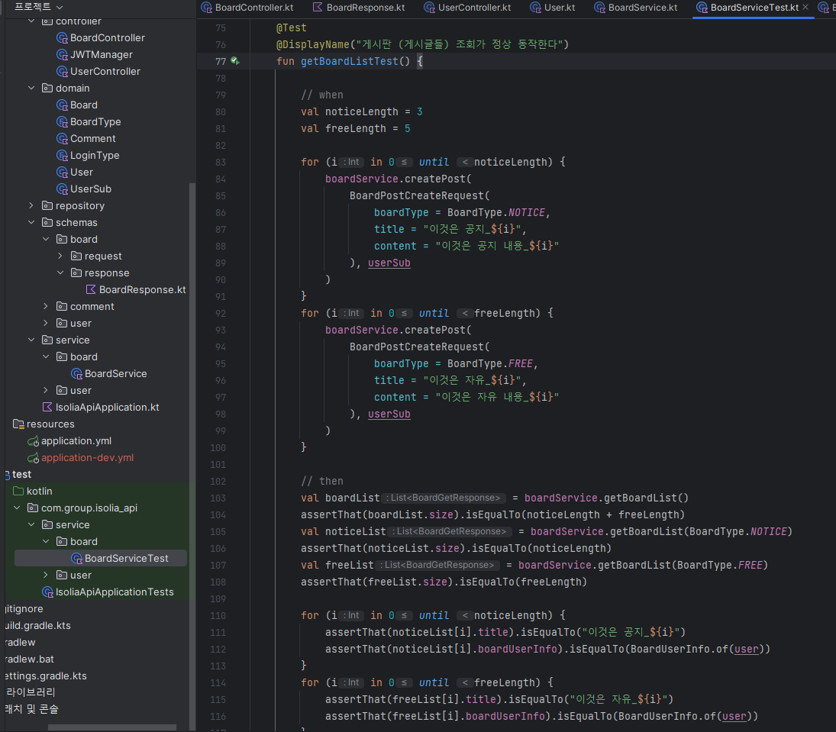This screenshot has height=732, width=836.
Task: Click the com.group.isolia_api package icon
Action: 33,508
